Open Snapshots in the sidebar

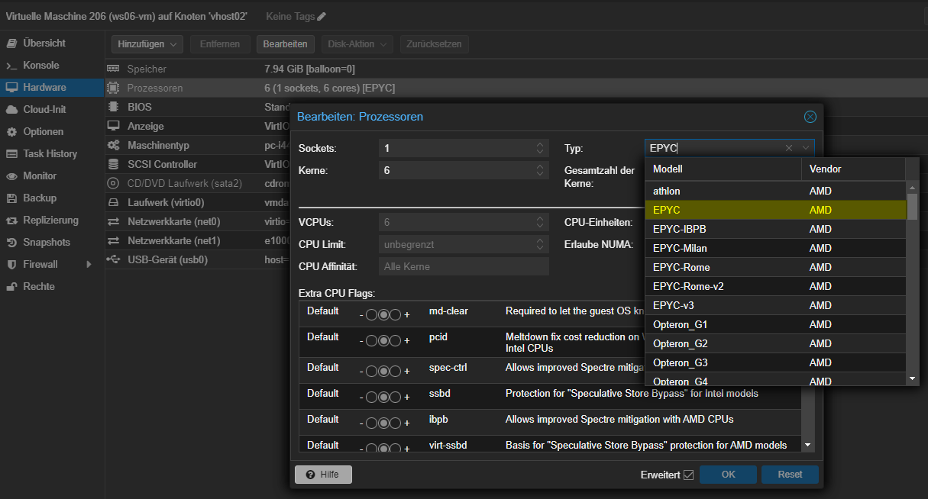point(46,242)
